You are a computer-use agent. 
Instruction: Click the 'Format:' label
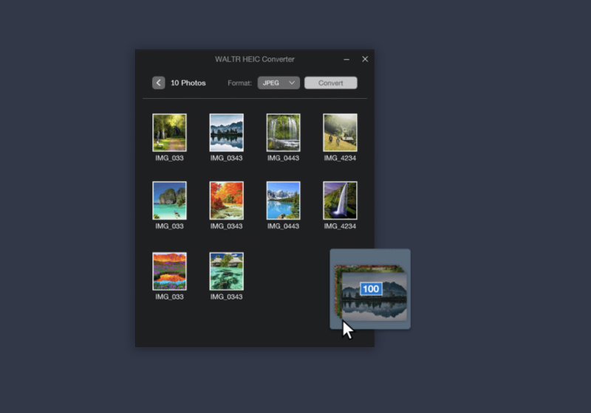[x=239, y=83]
